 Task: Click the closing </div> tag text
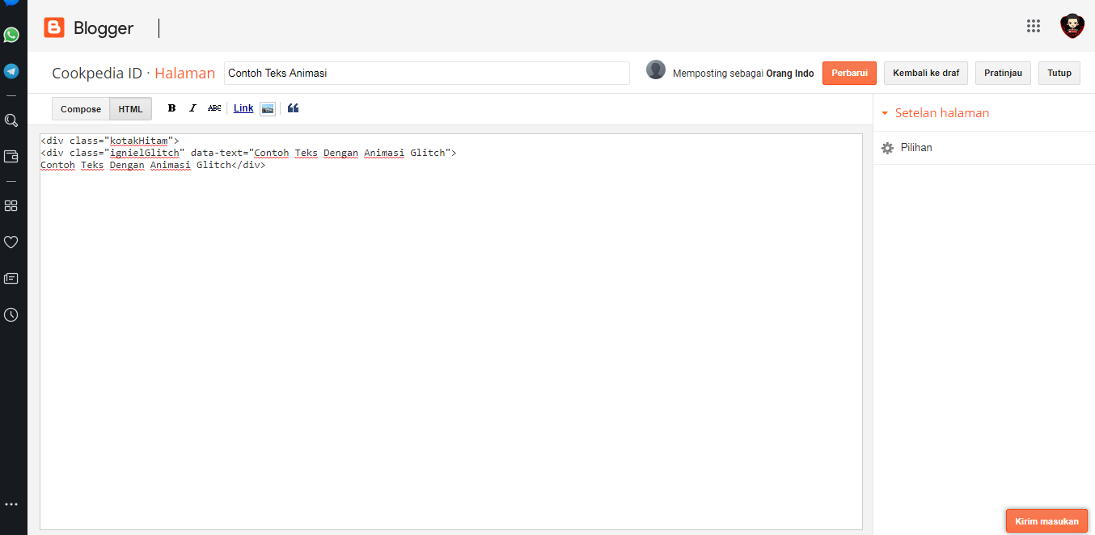248,165
